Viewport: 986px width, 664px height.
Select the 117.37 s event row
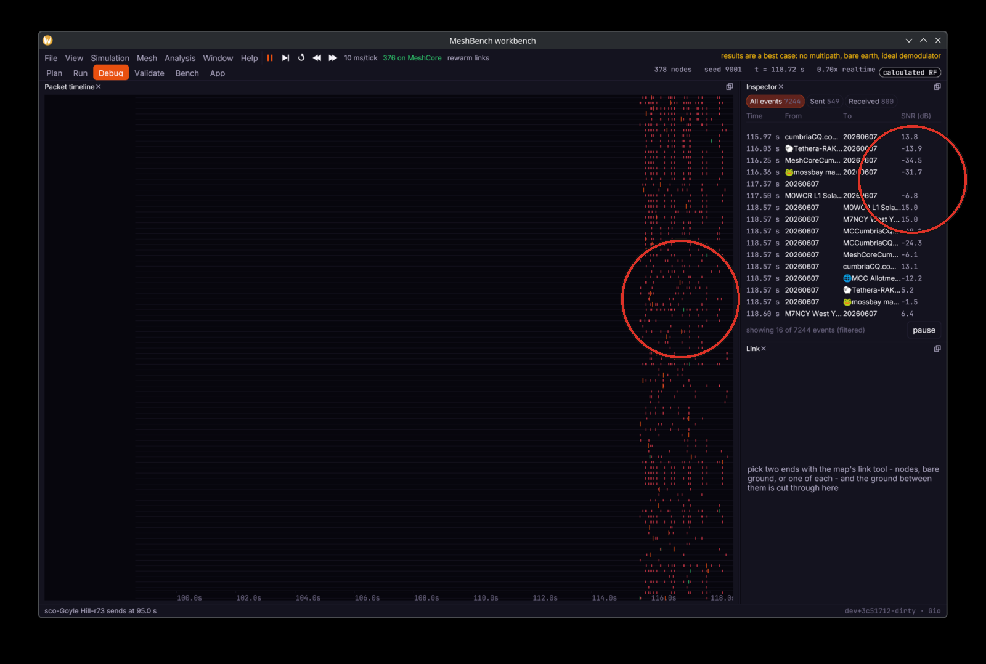843,184
